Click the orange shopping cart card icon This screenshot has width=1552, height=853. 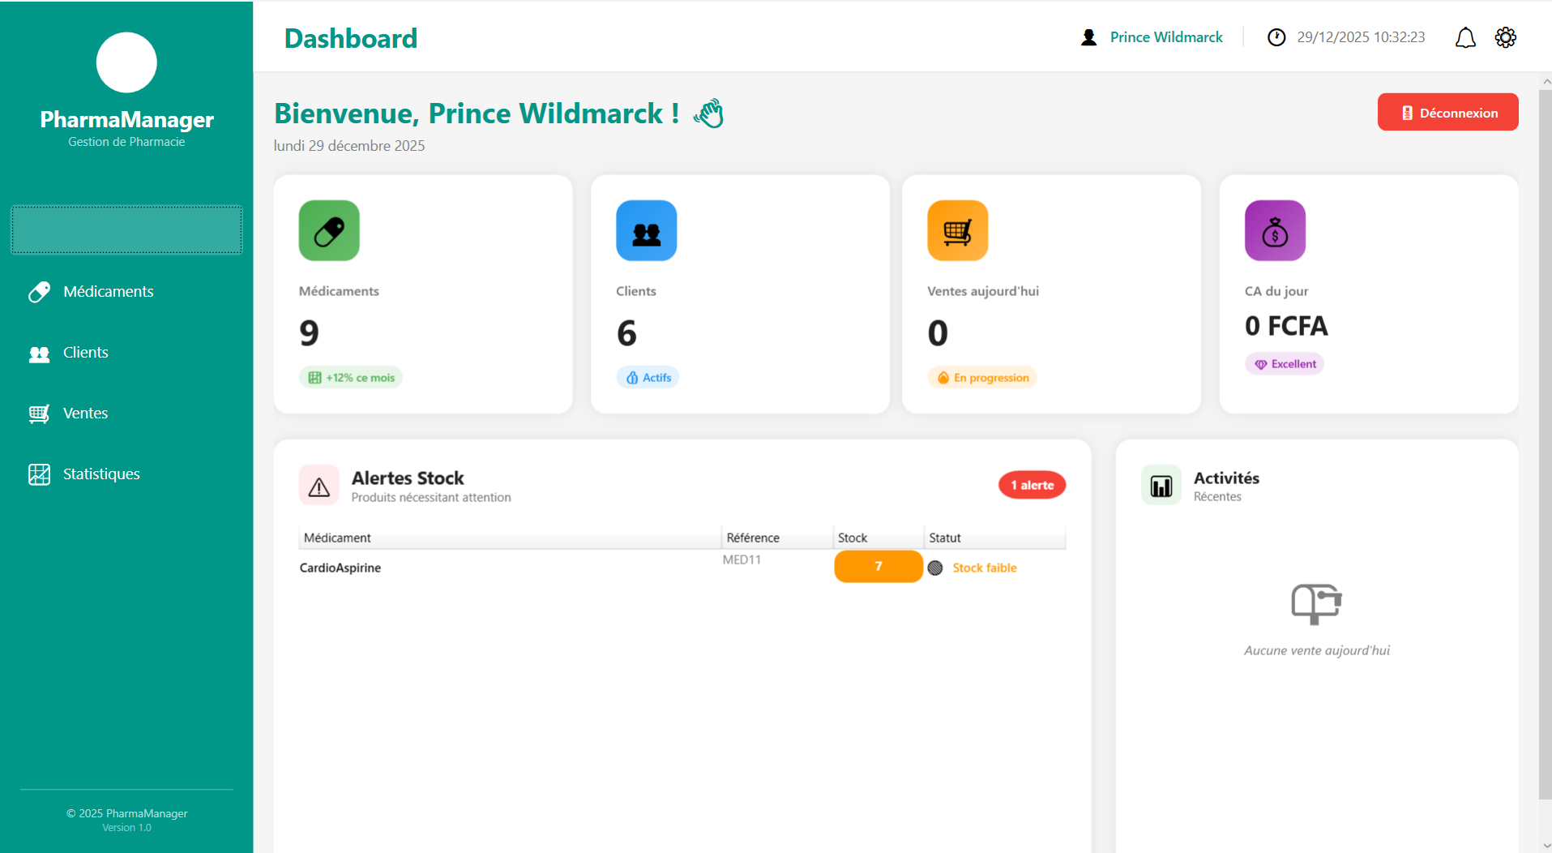click(x=957, y=231)
